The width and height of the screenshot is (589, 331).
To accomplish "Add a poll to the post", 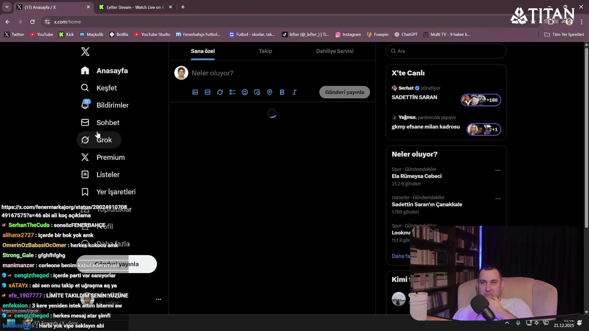I will [x=232, y=92].
